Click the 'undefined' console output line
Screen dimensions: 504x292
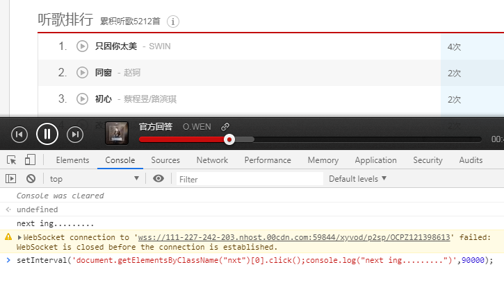38,209
